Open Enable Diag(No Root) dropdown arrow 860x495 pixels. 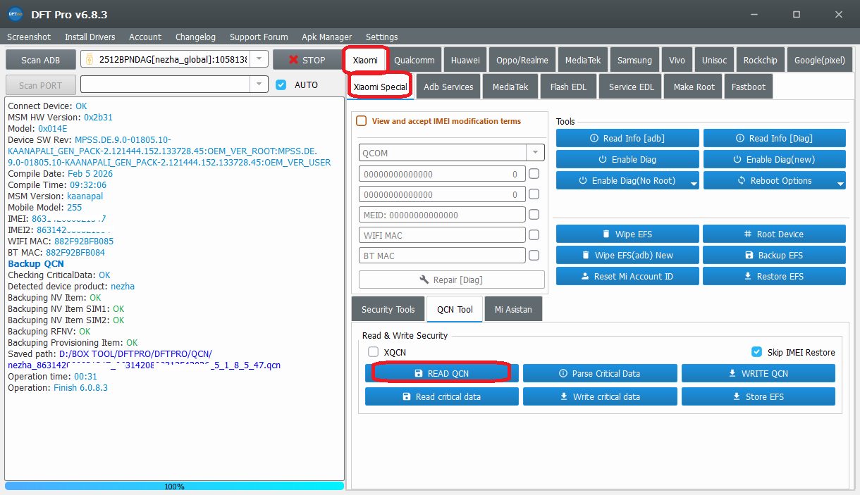click(694, 183)
